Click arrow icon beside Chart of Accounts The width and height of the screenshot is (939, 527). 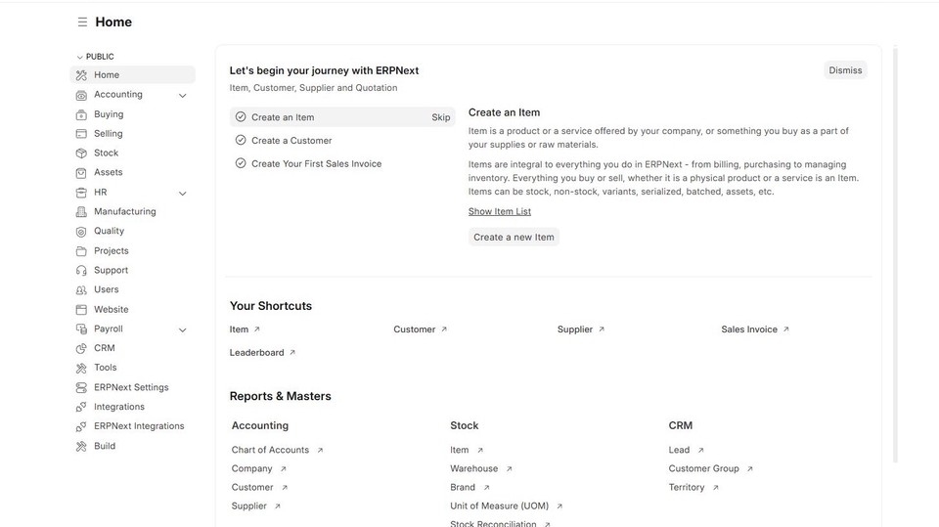coord(320,451)
